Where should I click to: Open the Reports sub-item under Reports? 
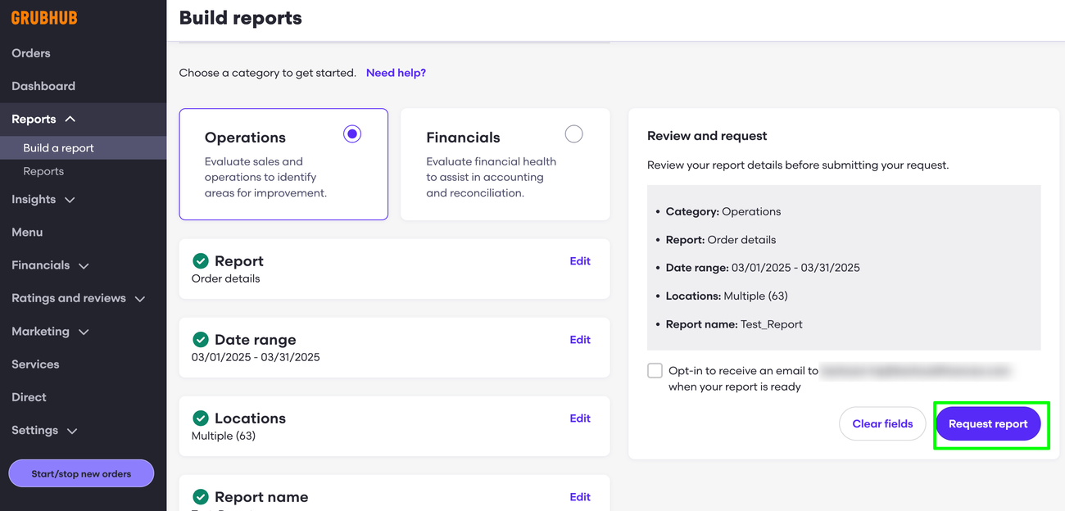coord(43,171)
